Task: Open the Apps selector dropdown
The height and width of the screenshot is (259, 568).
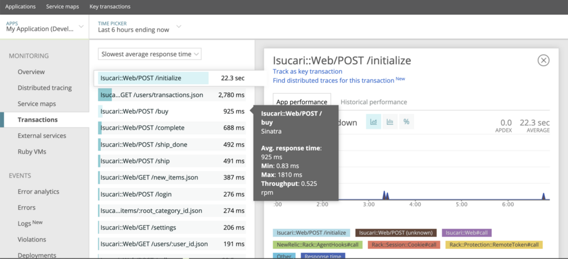Action: click(45, 27)
